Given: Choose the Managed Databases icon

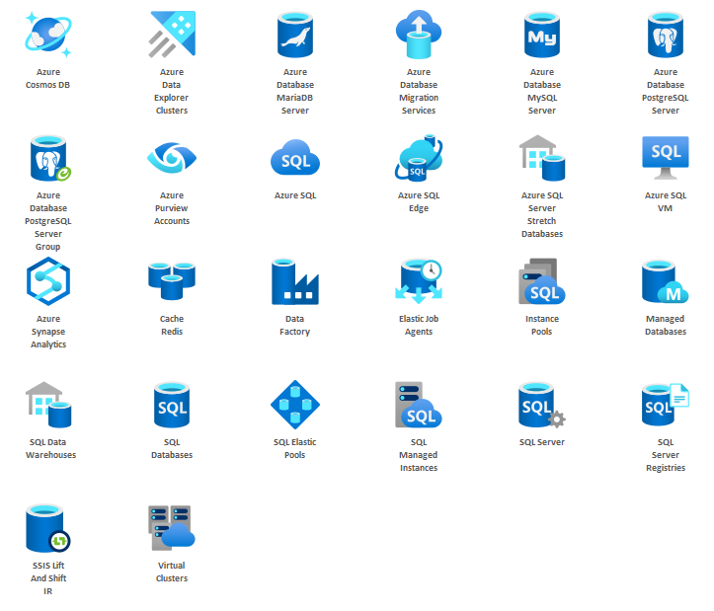Looking at the screenshot, I should tap(666, 282).
